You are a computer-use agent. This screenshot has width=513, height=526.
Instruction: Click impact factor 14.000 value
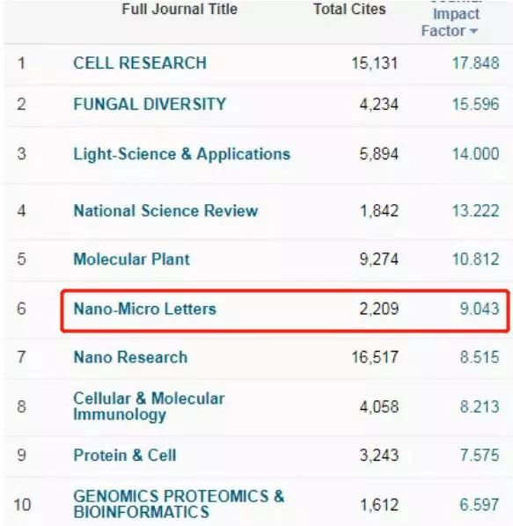pyautogui.click(x=476, y=154)
